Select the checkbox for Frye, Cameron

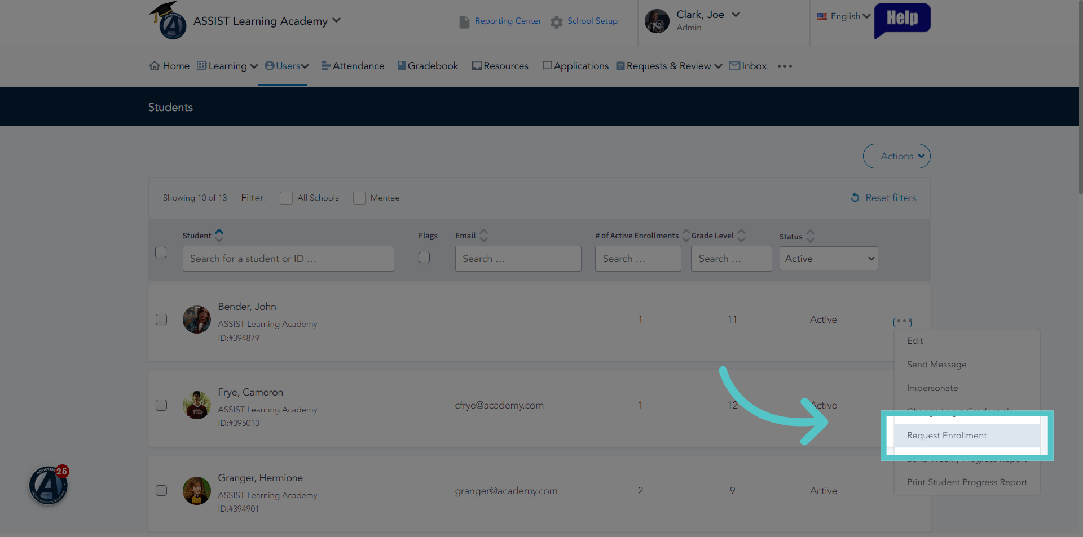click(x=161, y=405)
